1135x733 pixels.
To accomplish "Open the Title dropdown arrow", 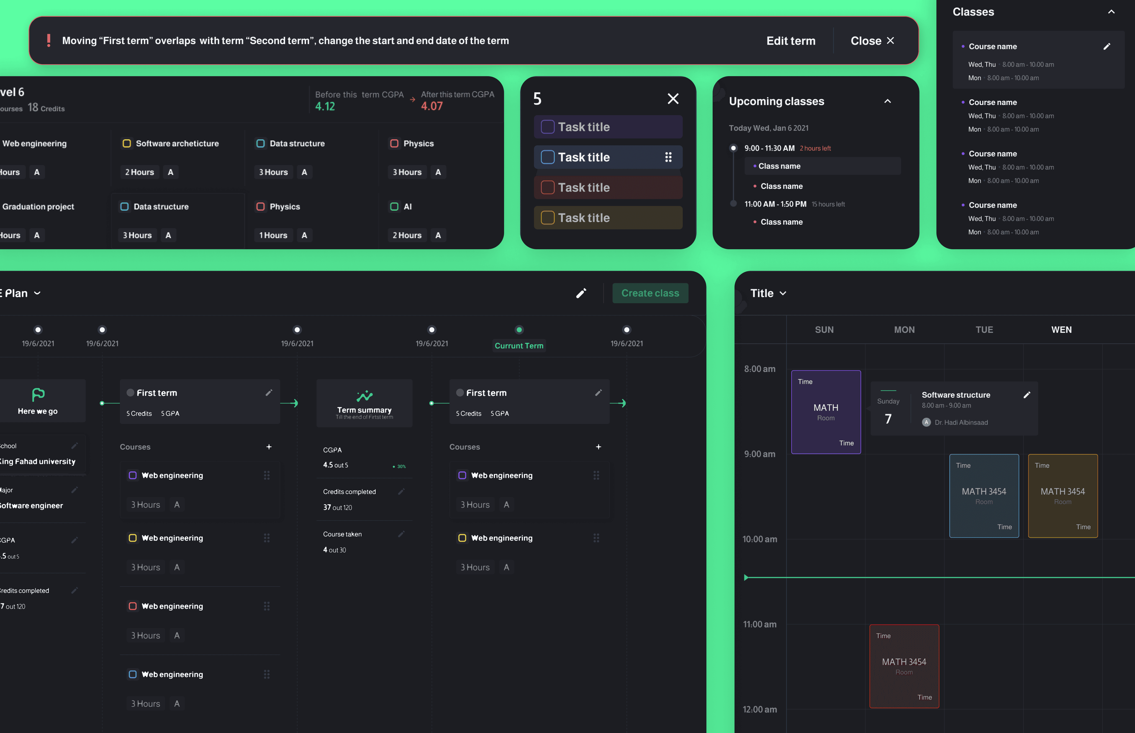I will 783,293.
